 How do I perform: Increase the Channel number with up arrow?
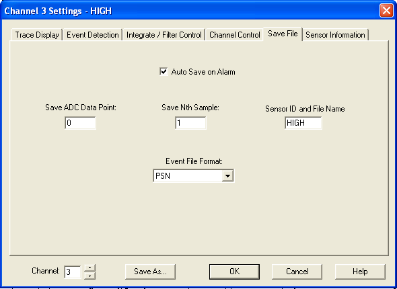[x=90, y=268]
